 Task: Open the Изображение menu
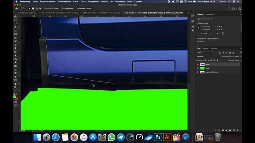(65, 2)
